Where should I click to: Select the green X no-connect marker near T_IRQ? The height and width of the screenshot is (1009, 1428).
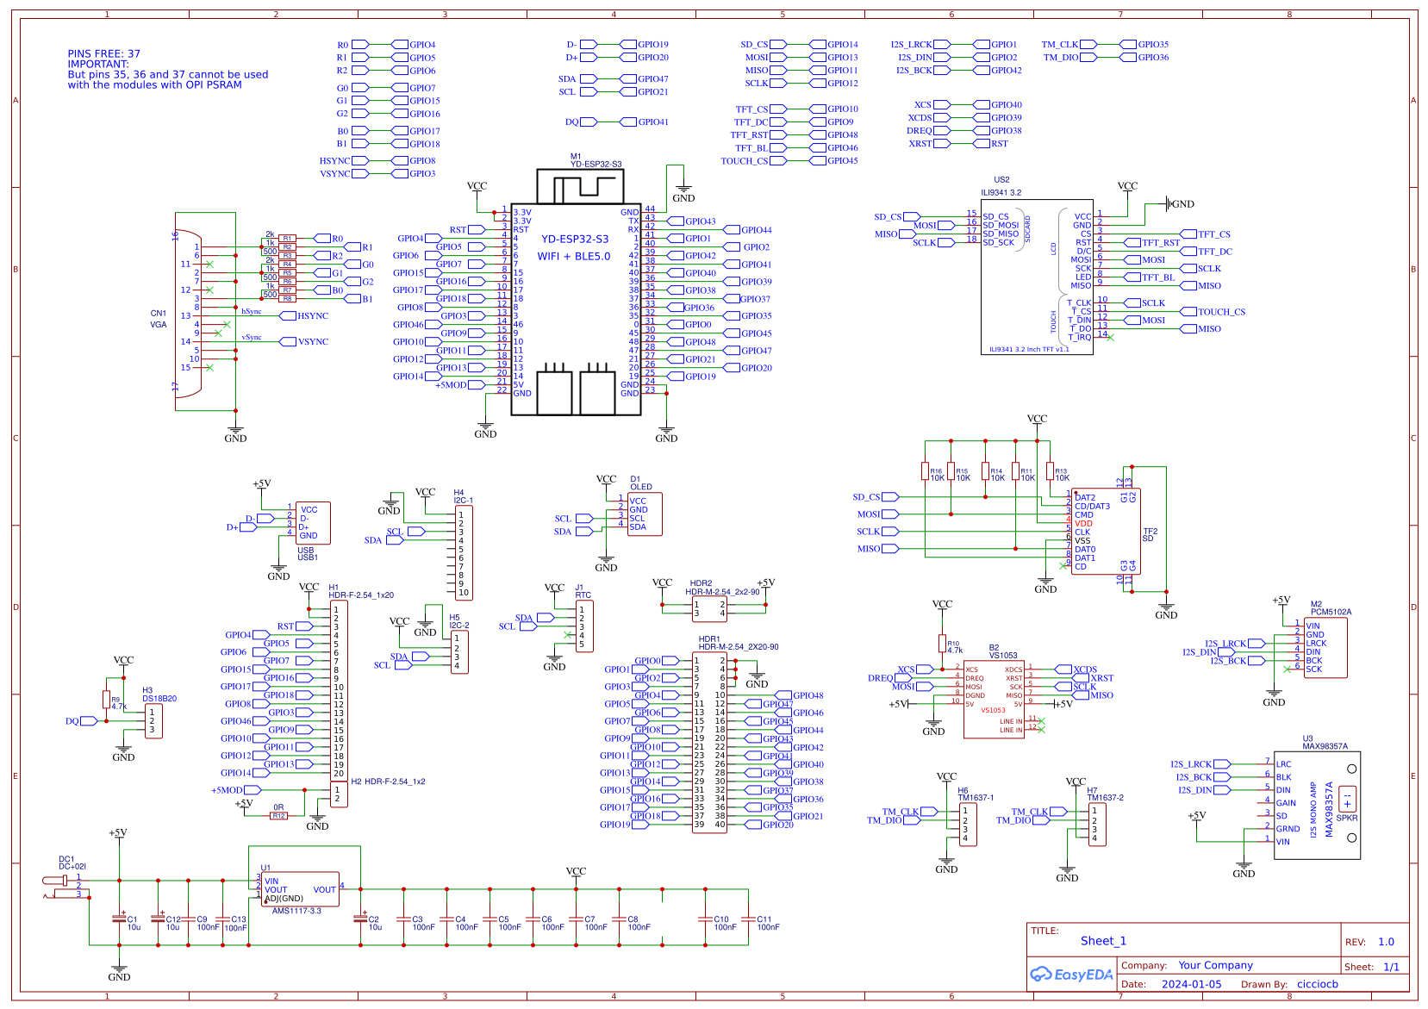pos(1111,338)
